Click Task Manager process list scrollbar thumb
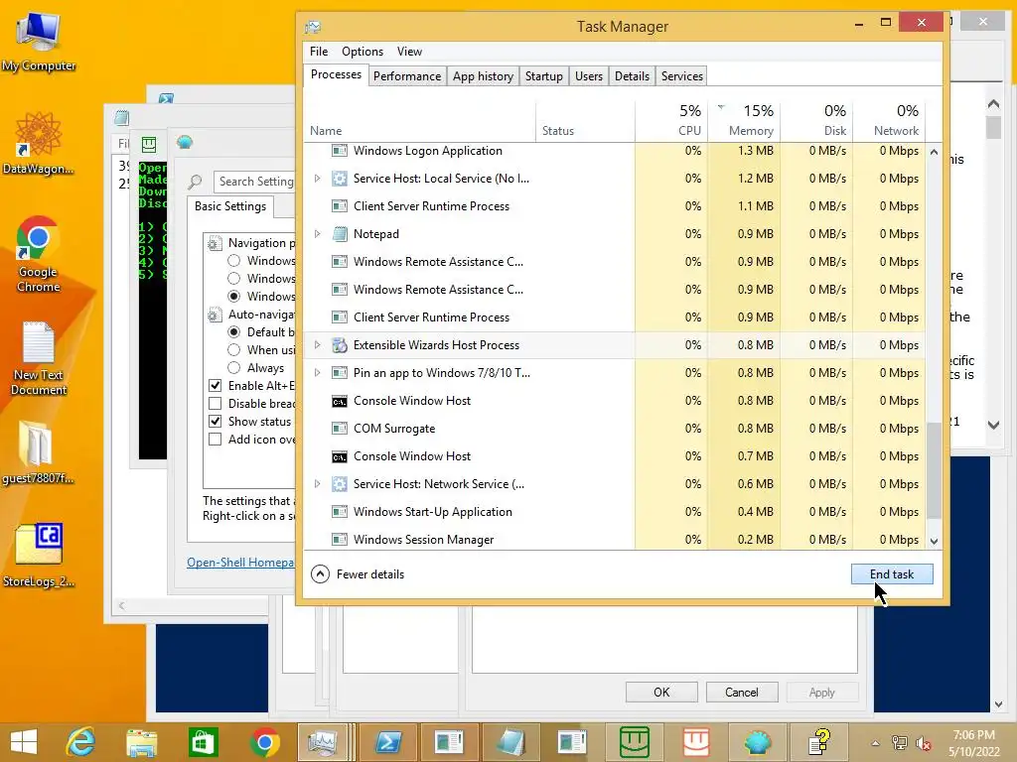This screenshot has height=762, width=1017. [x=934, y=470]
